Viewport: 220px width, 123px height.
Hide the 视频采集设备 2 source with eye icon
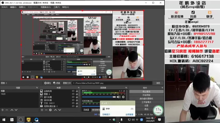click(x=73, y=106)
